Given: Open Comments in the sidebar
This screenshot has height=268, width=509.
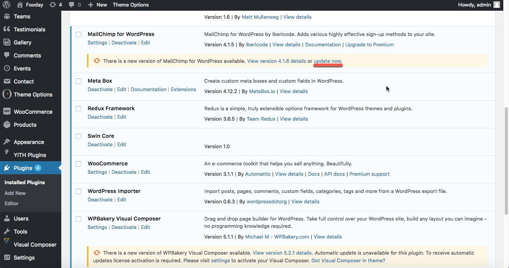Looking at the screenshot, I should pos(27,56).
